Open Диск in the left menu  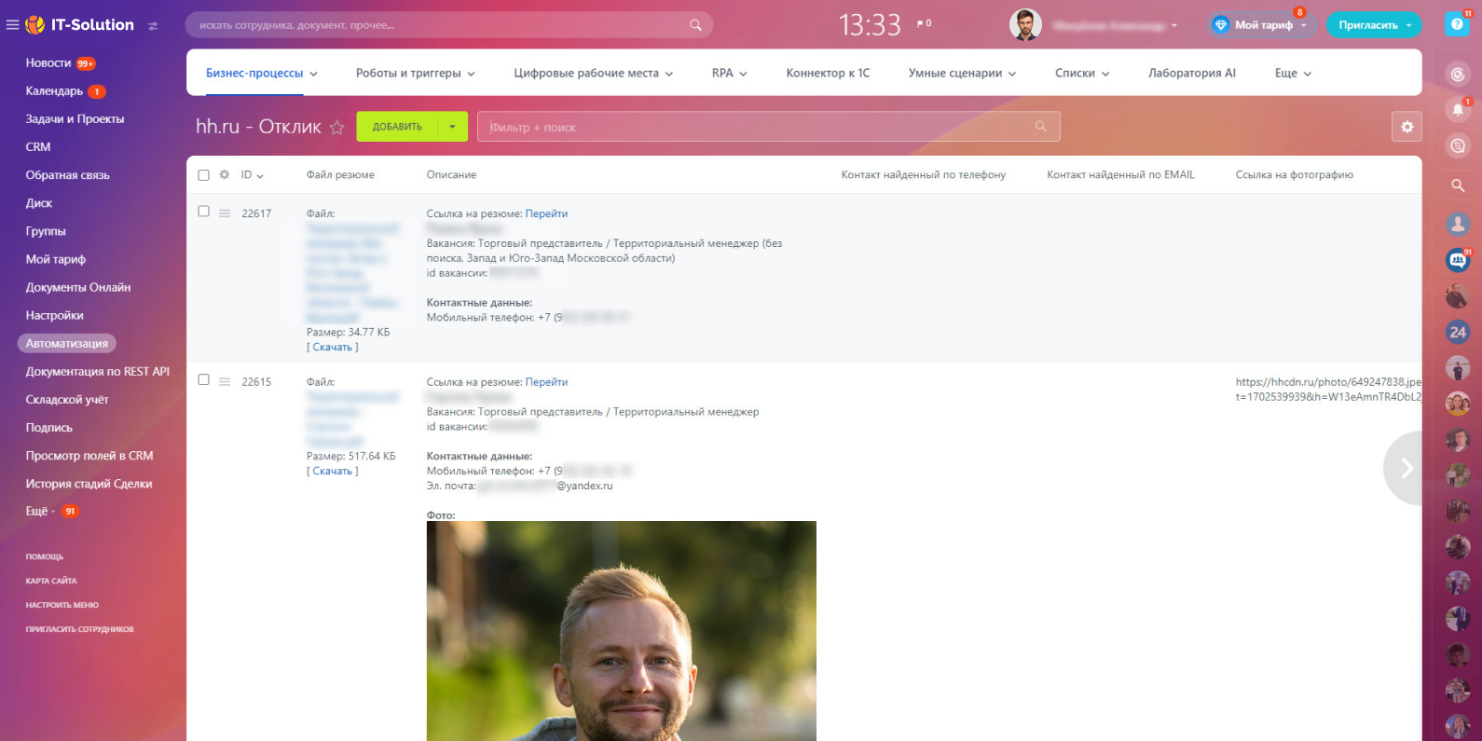pyautogui.click(x=39, y=202)
